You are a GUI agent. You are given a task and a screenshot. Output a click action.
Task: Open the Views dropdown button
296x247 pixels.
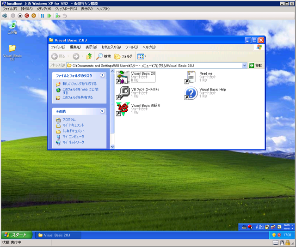pos(142,56)
